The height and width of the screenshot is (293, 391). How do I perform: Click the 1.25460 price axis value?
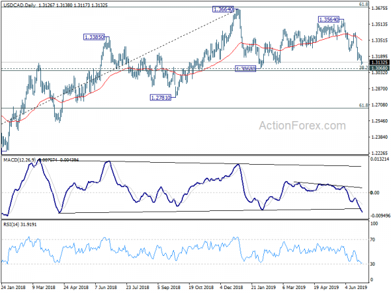coord(379,121)
